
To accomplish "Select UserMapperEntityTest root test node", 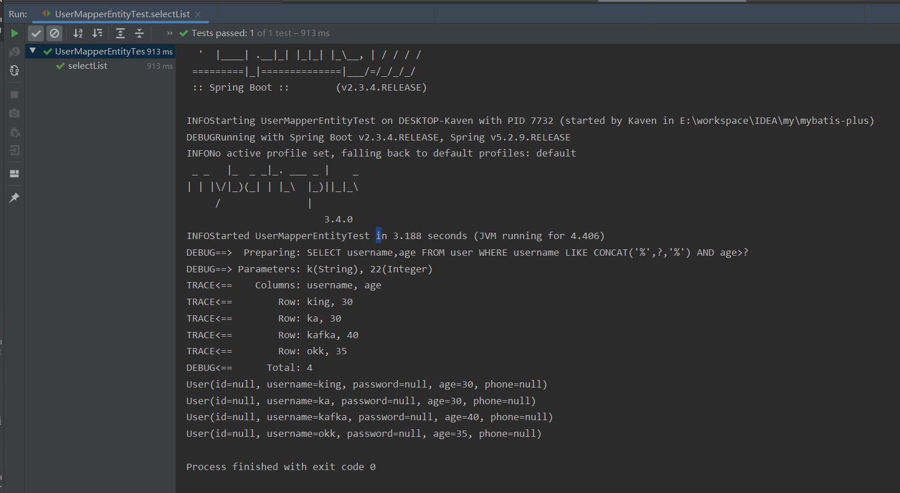I will tap(100, 52).
